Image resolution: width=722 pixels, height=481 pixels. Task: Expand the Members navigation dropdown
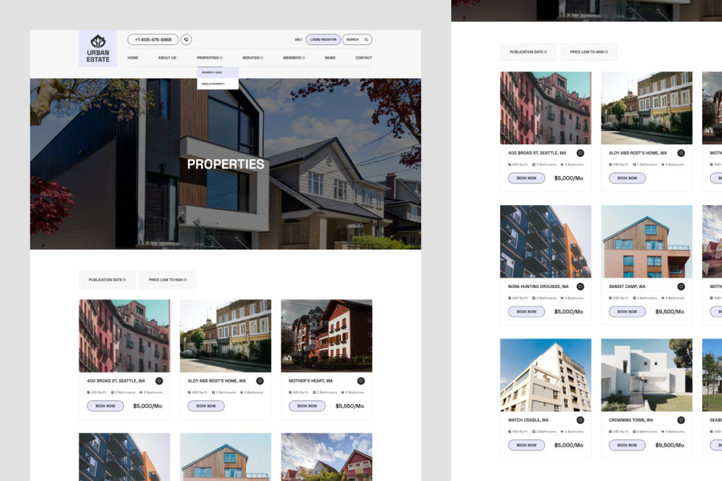pyautogui.click(x=294, y=58)
